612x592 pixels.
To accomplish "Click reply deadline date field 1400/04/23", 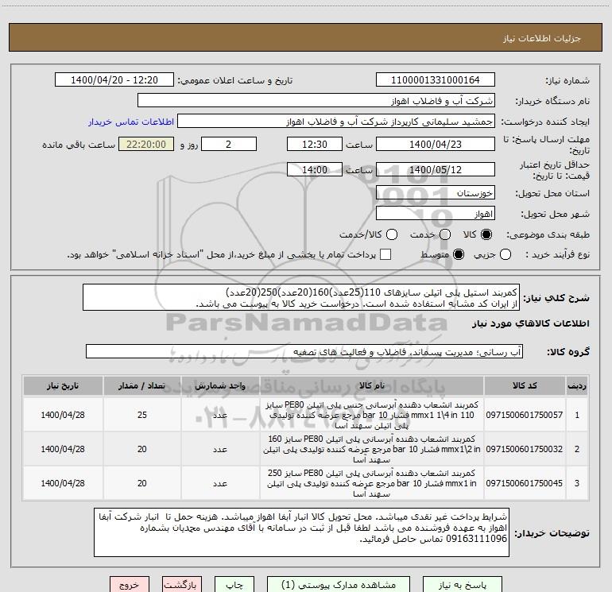I will 436,145.
